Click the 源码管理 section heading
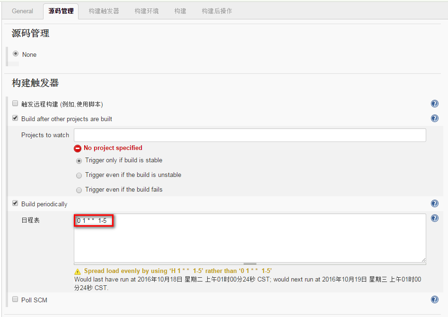This screenshot has height=317, width=448. tap(31, 33)
